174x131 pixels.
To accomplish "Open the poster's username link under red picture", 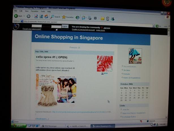I will 106,73.
